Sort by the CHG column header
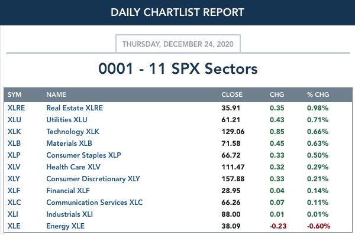Screen dimensions: 355x235 277,94
